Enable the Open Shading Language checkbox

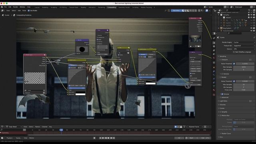tap(234, 52)
